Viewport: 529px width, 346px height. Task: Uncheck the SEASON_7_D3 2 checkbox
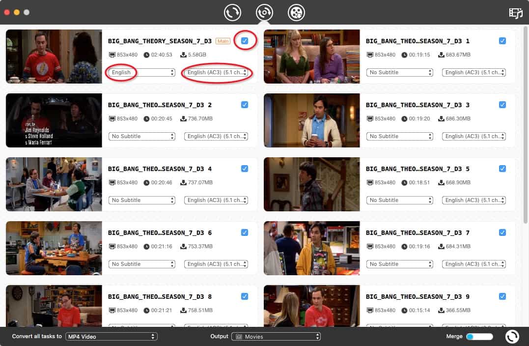click(x=245, y=105)
